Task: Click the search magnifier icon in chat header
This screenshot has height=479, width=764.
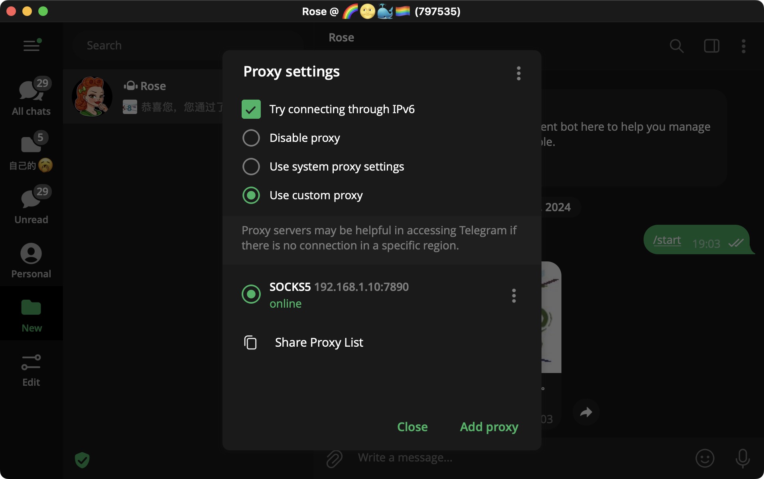Action: click(676, 46)
